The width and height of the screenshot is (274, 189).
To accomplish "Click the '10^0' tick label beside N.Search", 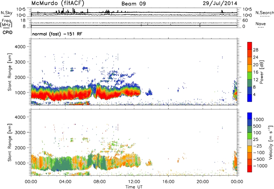I will pos(247,15).
